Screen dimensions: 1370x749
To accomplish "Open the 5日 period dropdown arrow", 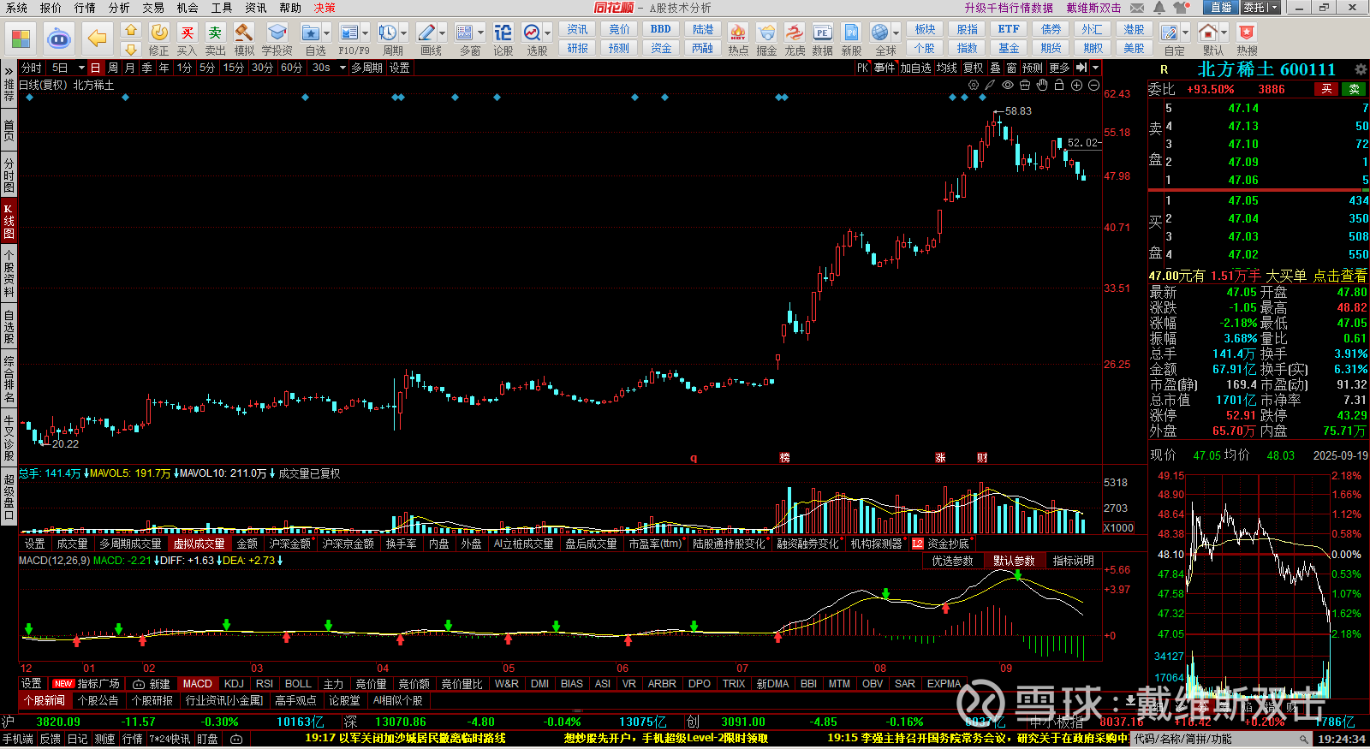I will [x=81, y=68].
